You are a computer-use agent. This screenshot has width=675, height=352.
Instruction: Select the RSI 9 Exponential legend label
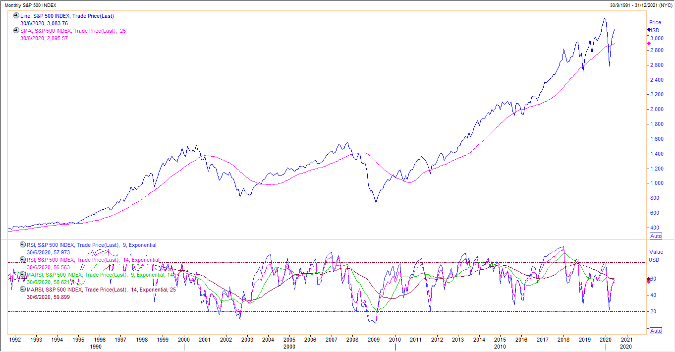click(91, 245)
